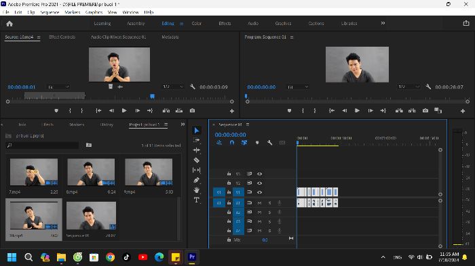475x266 pixels.
Task: Switch to History panel tab
Action: [x=107, y=125]
